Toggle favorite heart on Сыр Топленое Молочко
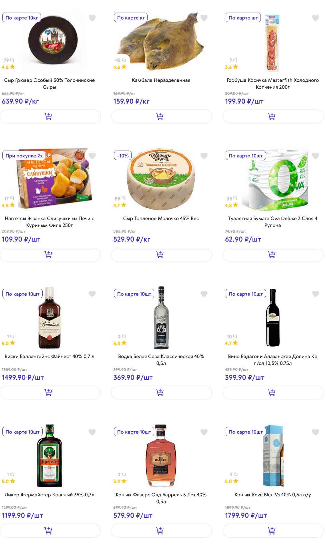The image size is (326, 549). pyautogui.click(x=204, y=156)
